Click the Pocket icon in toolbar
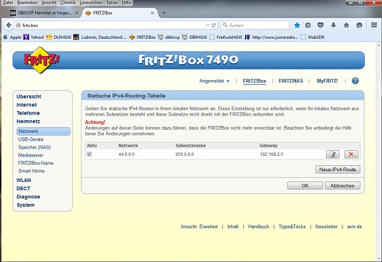Viewport: 382px width, 262px height. click(x=321, y=25)
